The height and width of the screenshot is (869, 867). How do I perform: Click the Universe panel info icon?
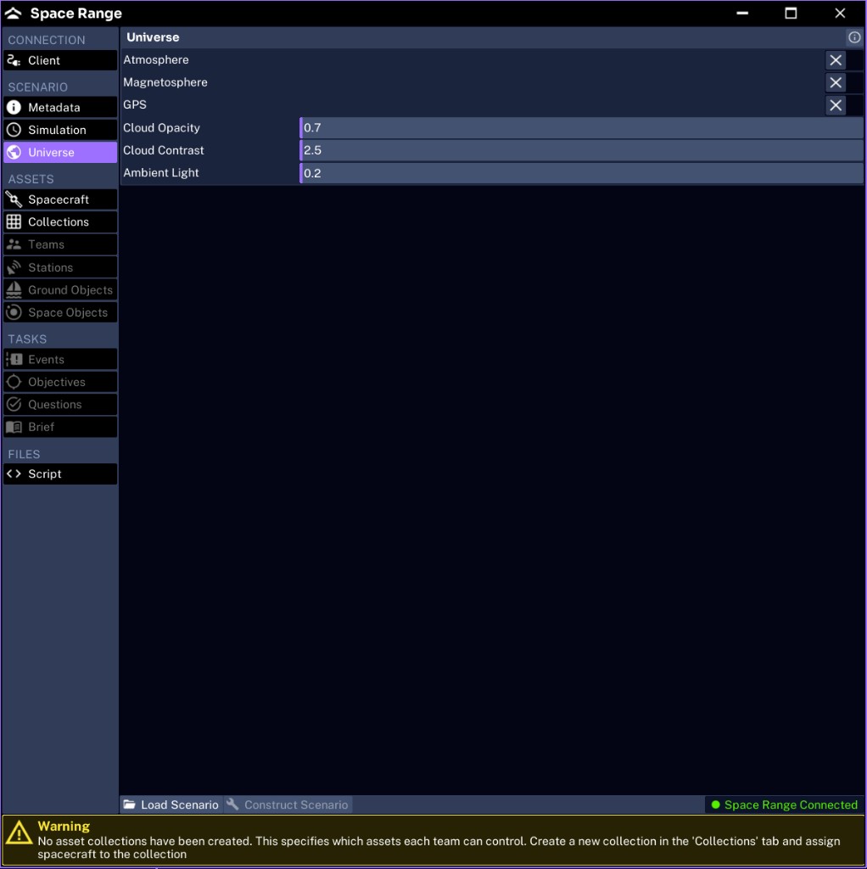click(x=854, y=37)
